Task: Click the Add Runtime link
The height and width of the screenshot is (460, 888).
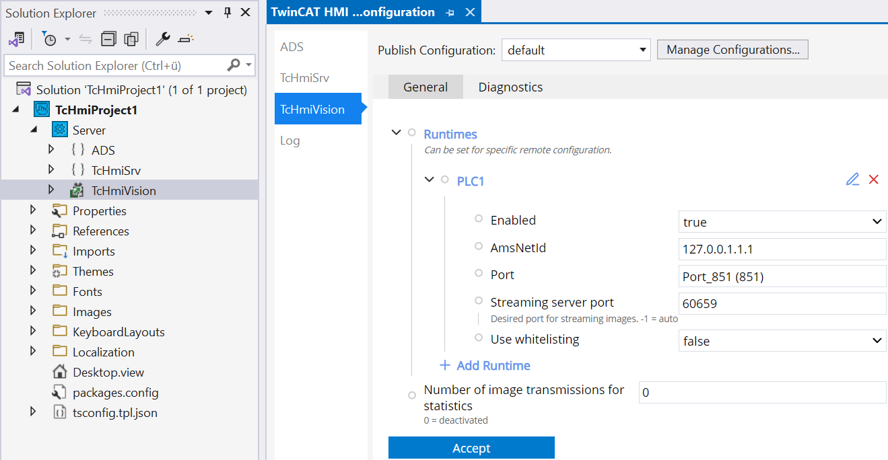Action: click(x=485, y=365)
